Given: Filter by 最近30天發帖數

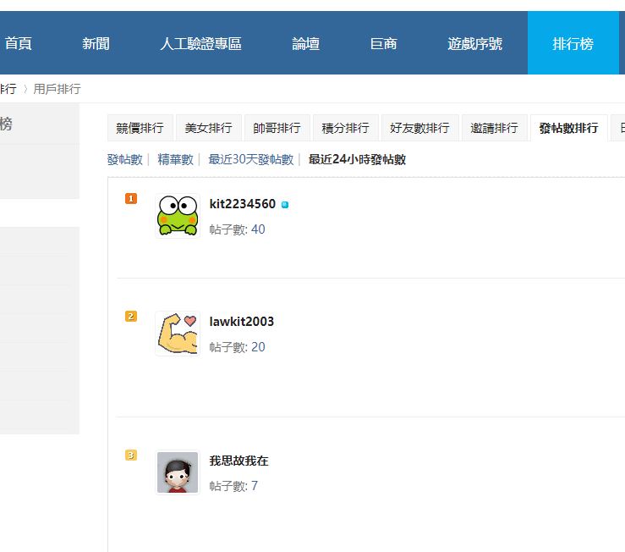Looking at the screenshot, I should [x=250, y=159].
